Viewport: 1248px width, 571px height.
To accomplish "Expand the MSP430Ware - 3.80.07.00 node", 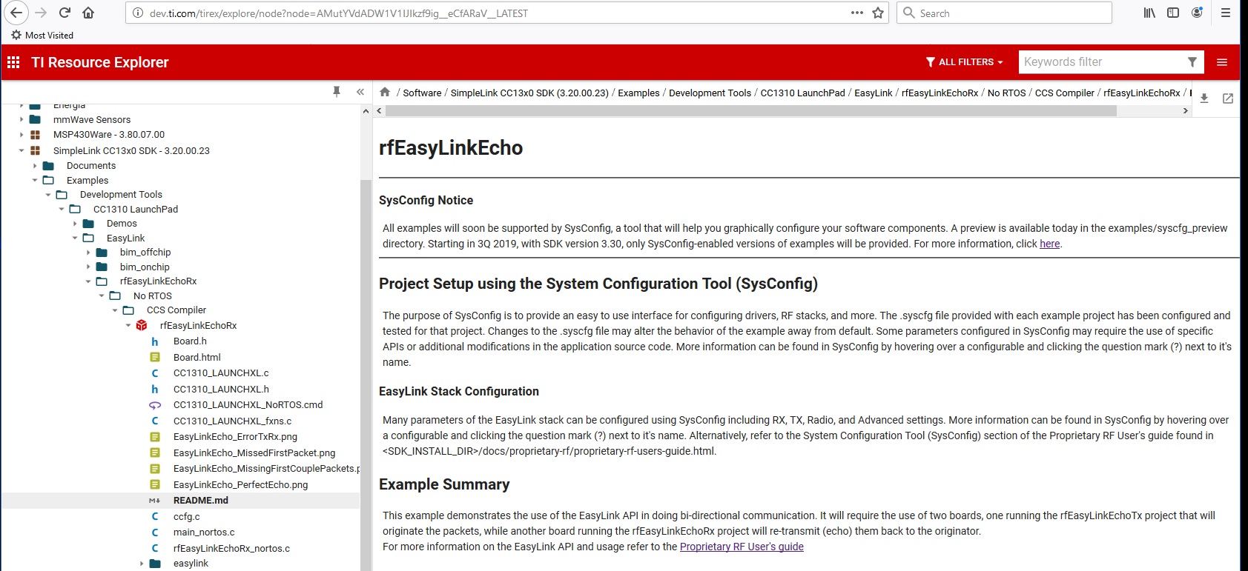I will (x=22, y=135).
